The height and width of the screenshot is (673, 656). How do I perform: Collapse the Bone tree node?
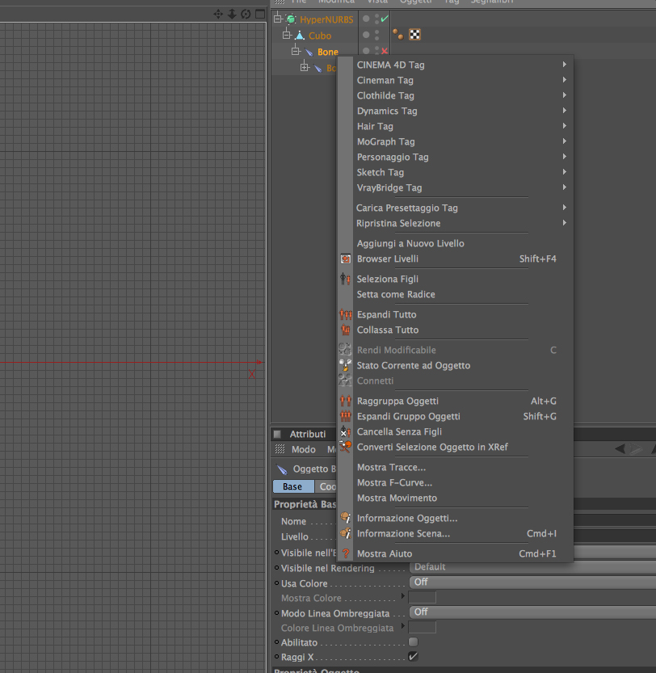point(296,51)
